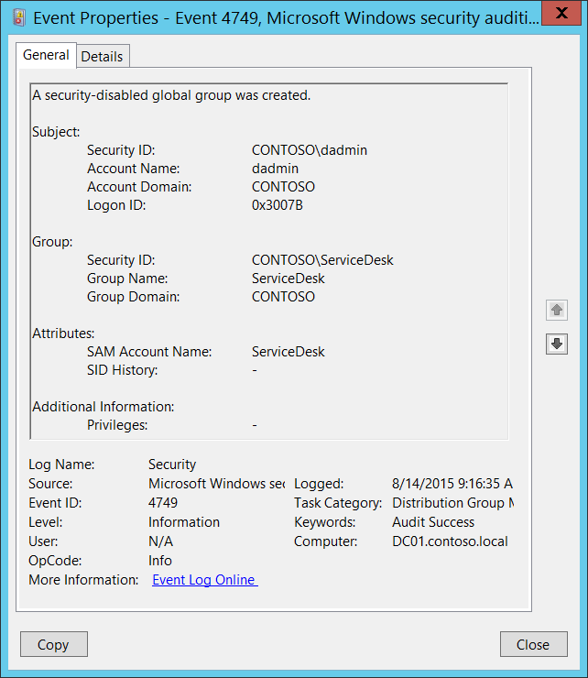Open the Event Log Online link

204,580
